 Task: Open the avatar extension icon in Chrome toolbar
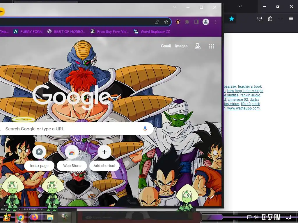pyautogui.click(x=178, y=22)
